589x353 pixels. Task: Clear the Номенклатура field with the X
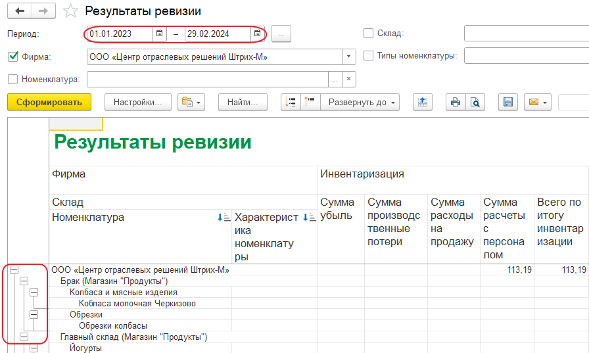tap(348, 80)
